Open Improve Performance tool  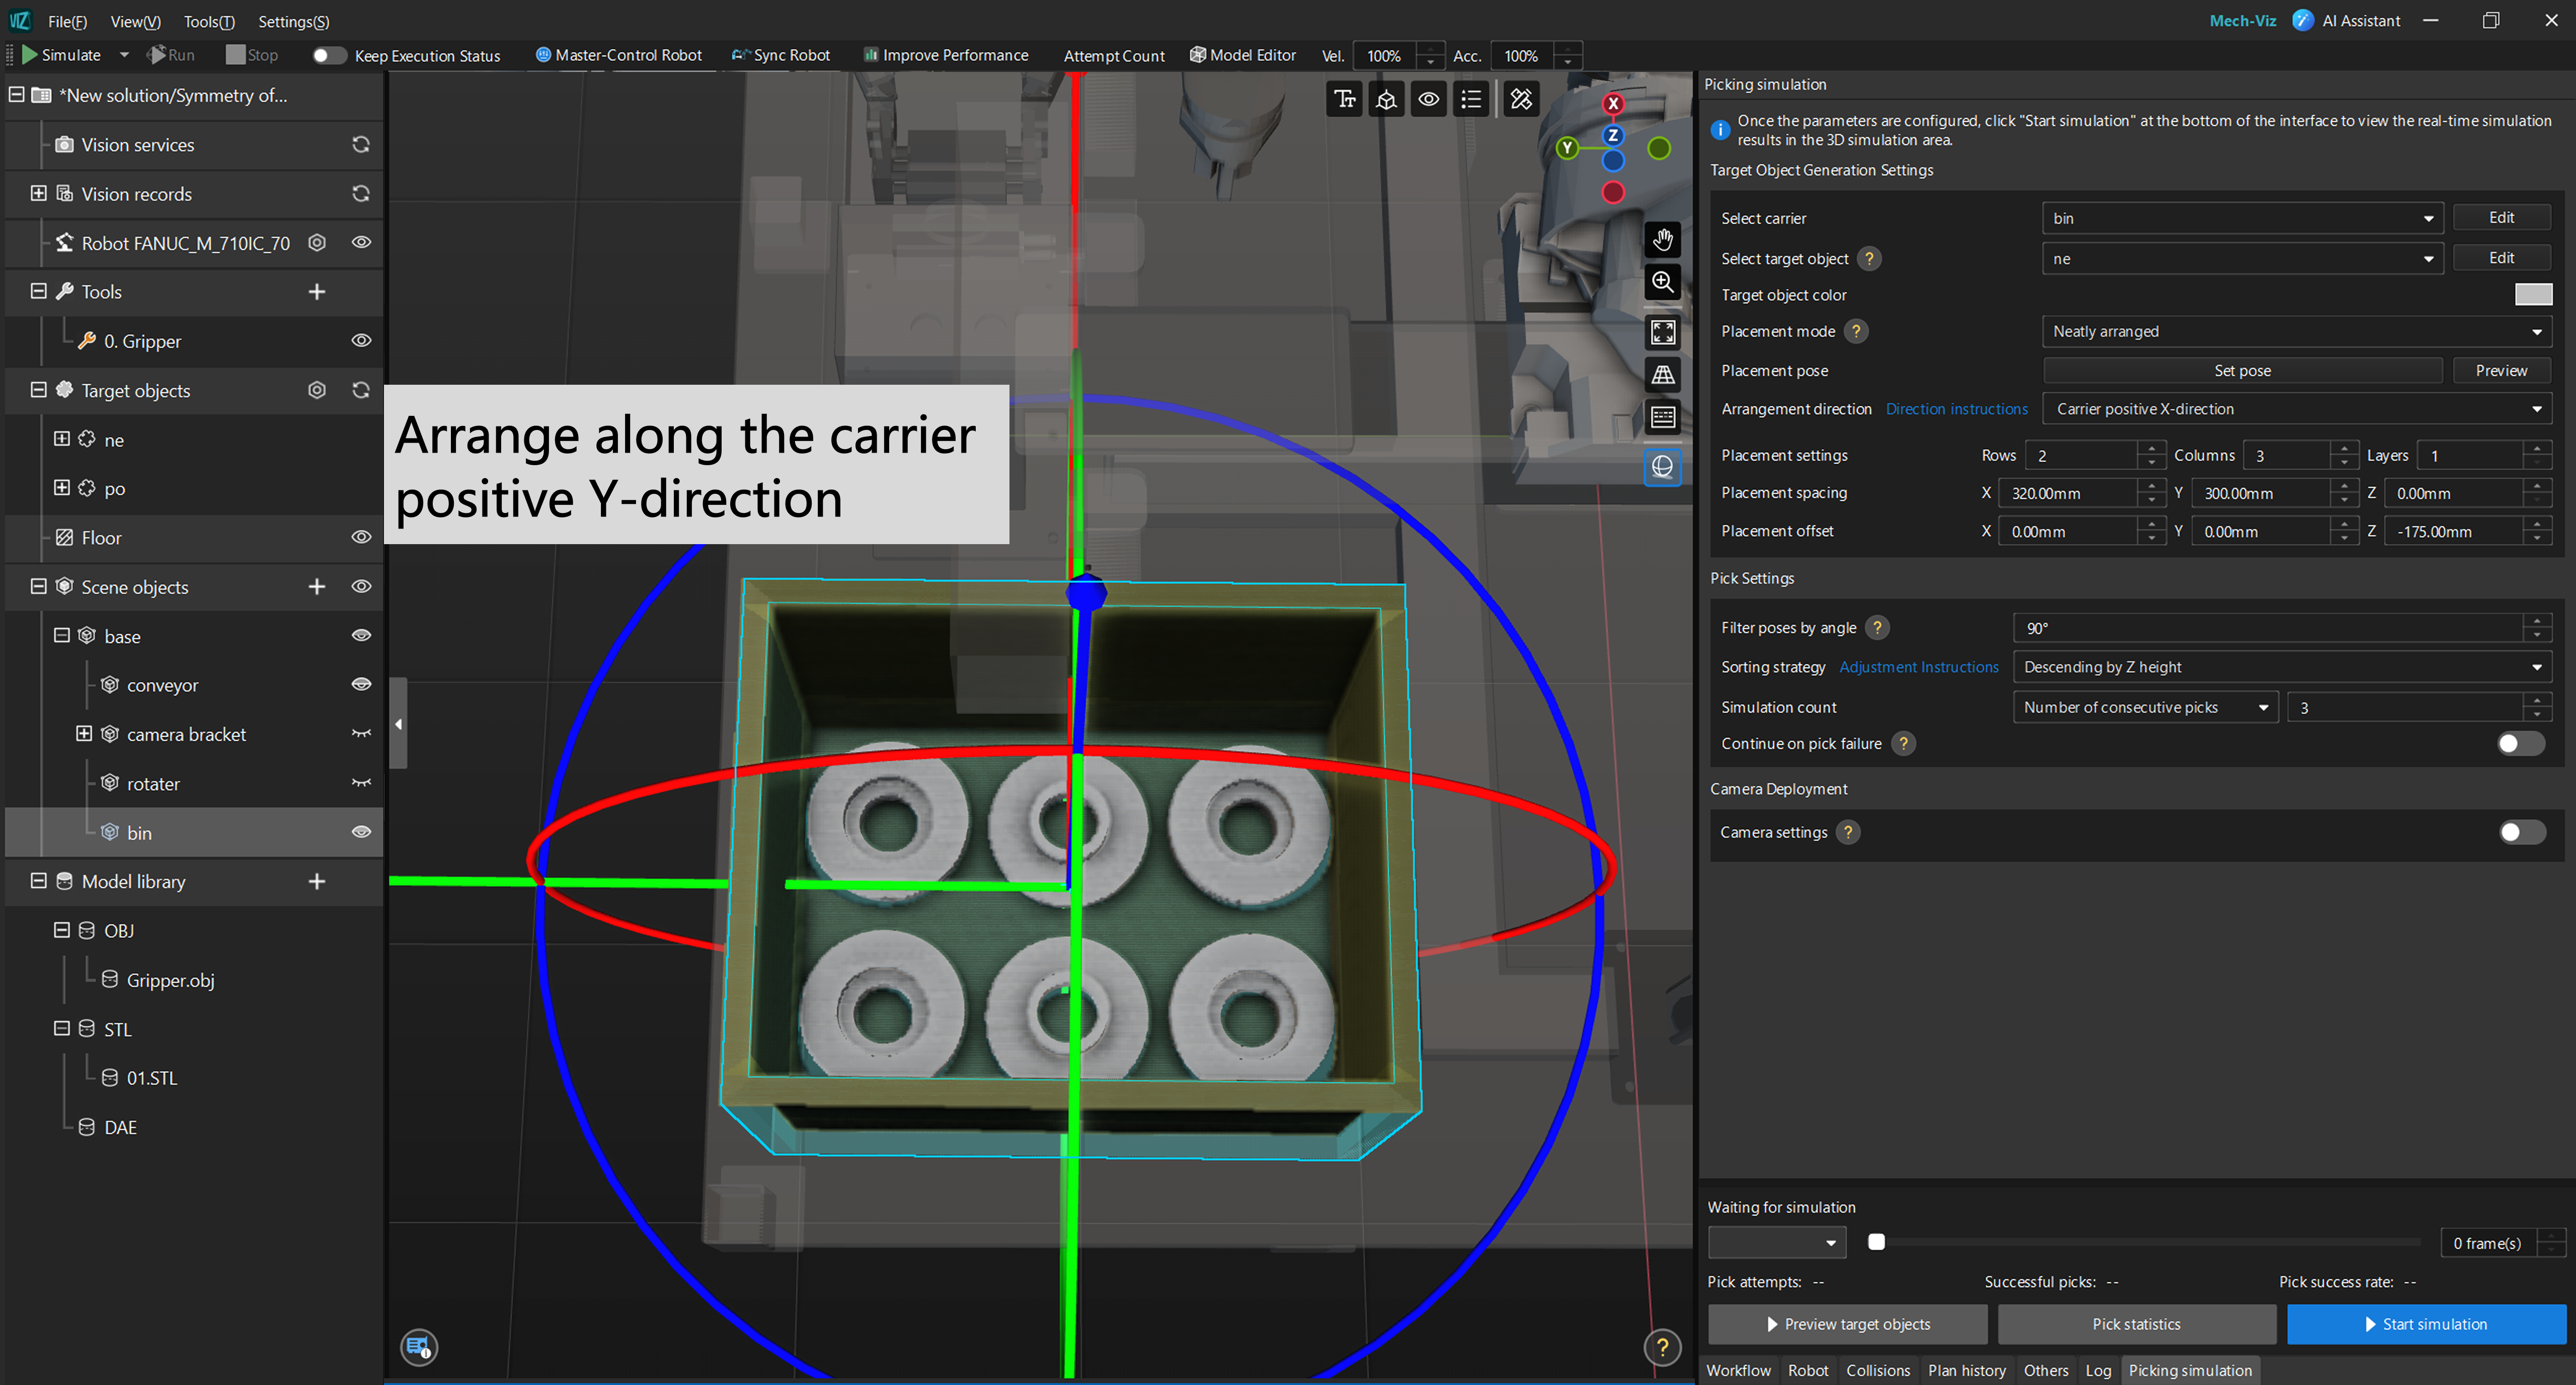[945, 55]
